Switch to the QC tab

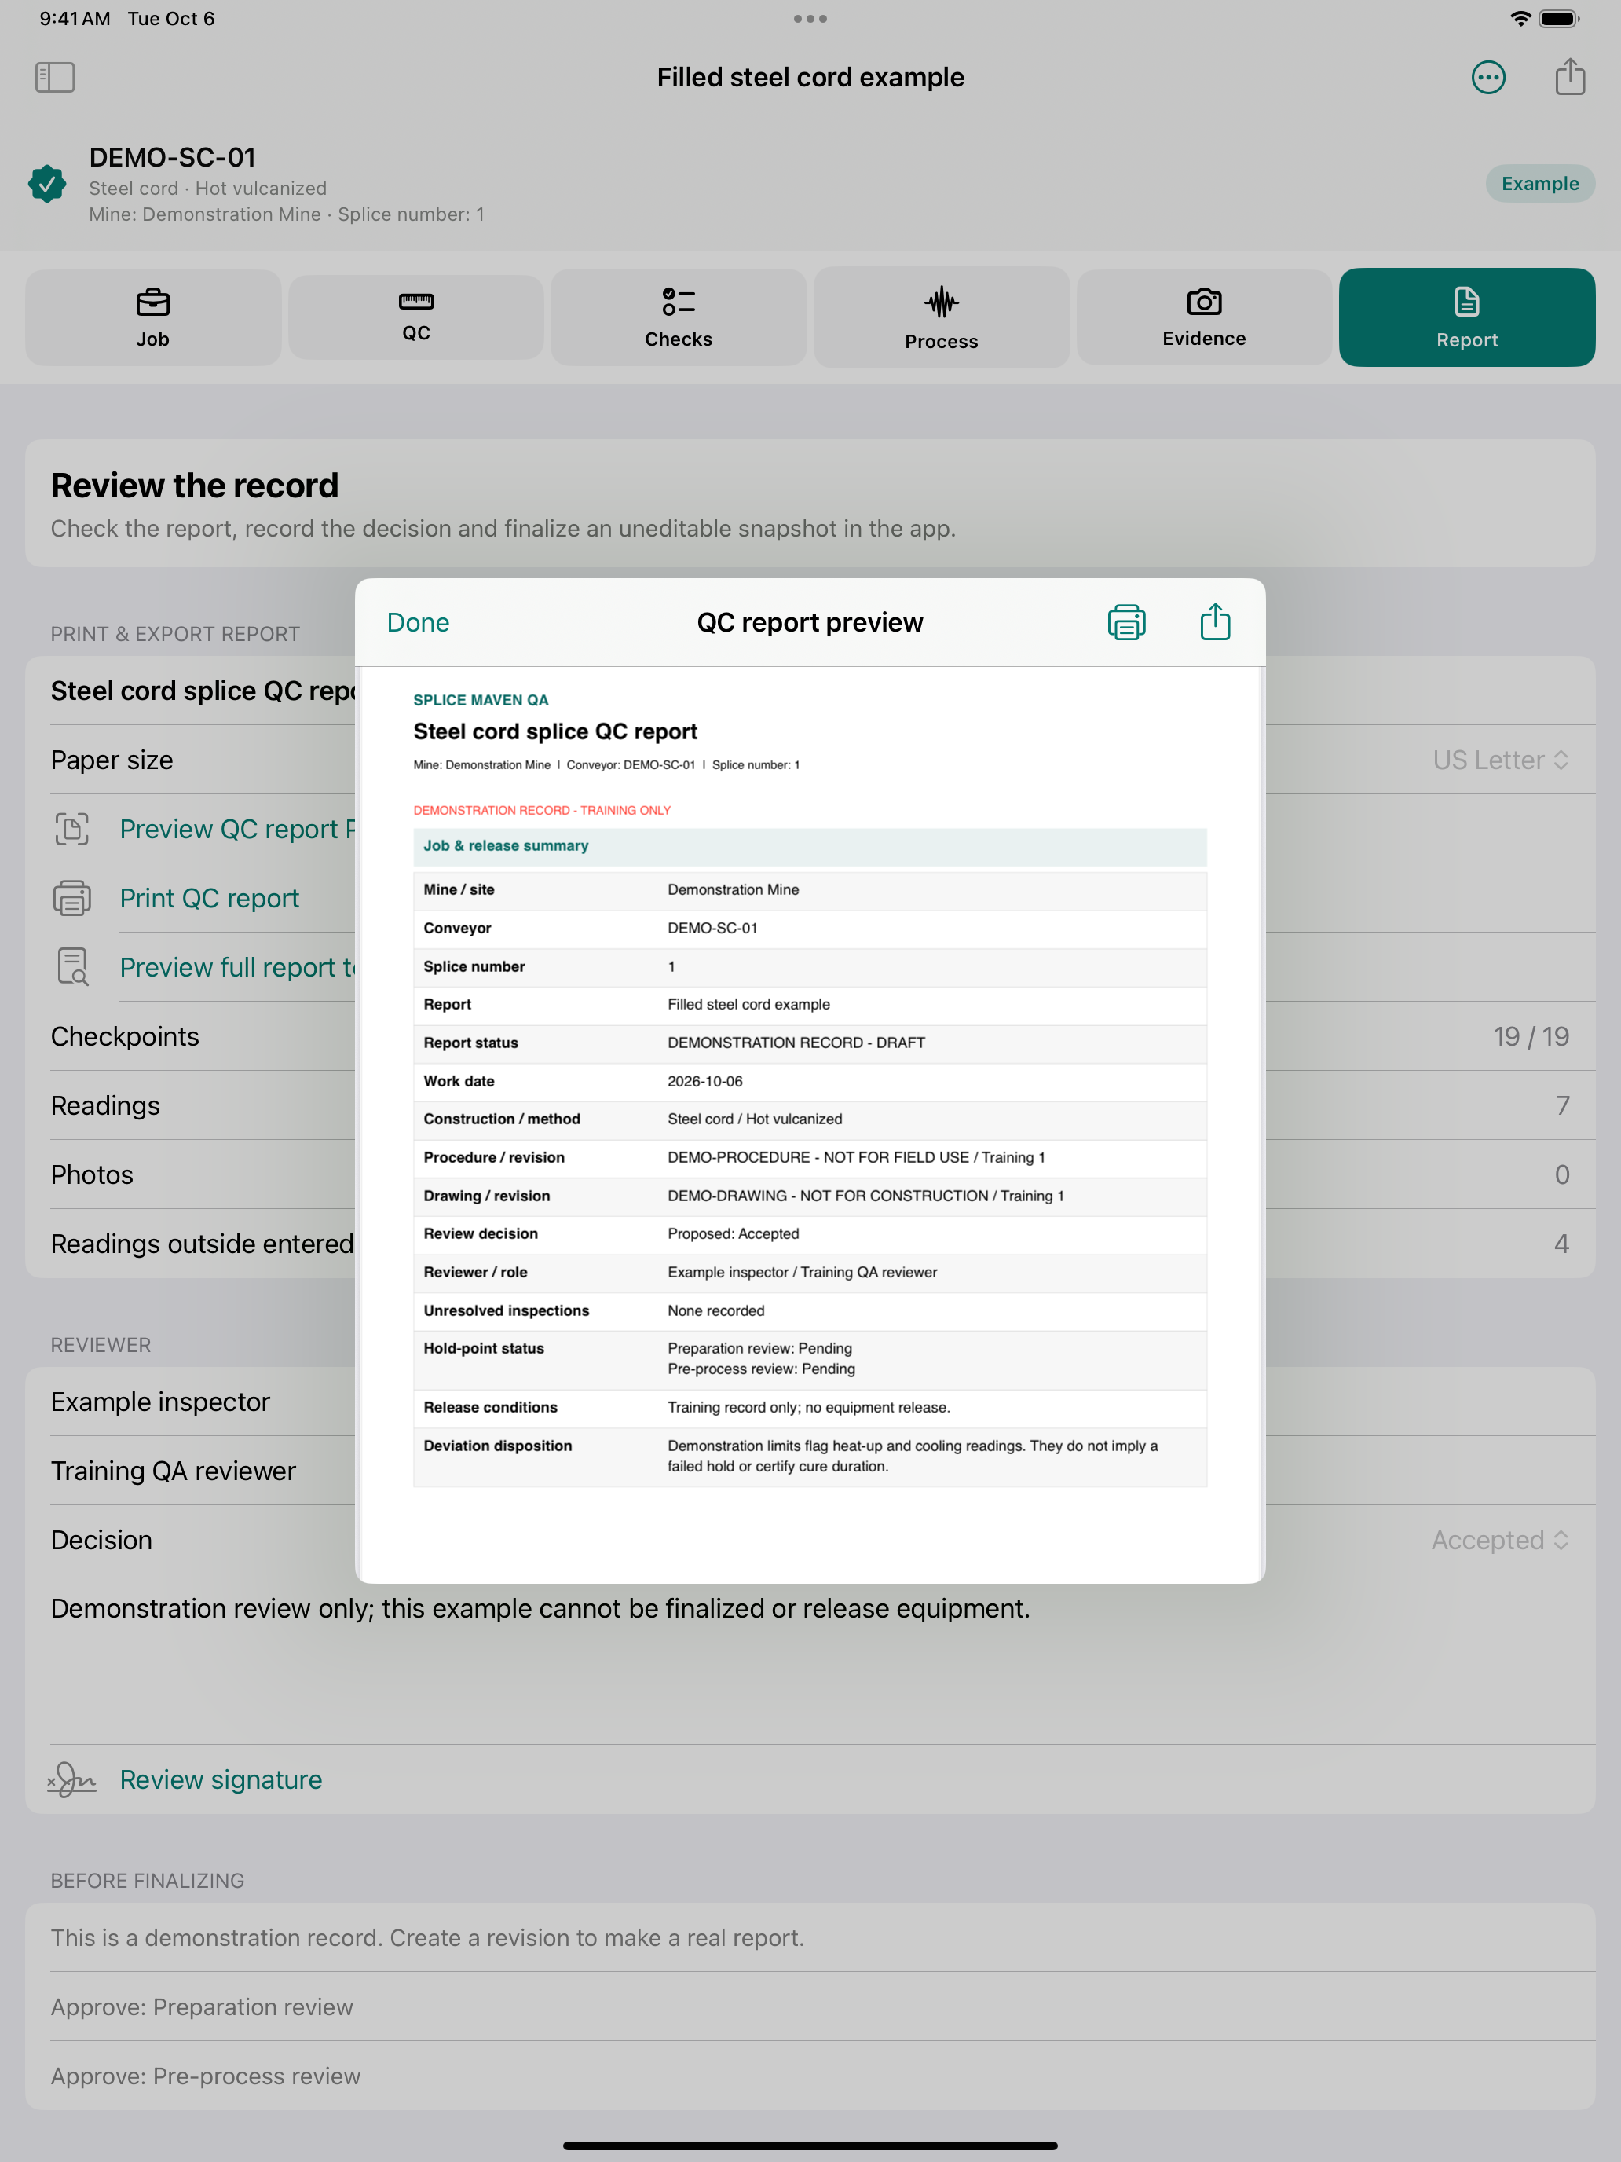coord(415,317)
